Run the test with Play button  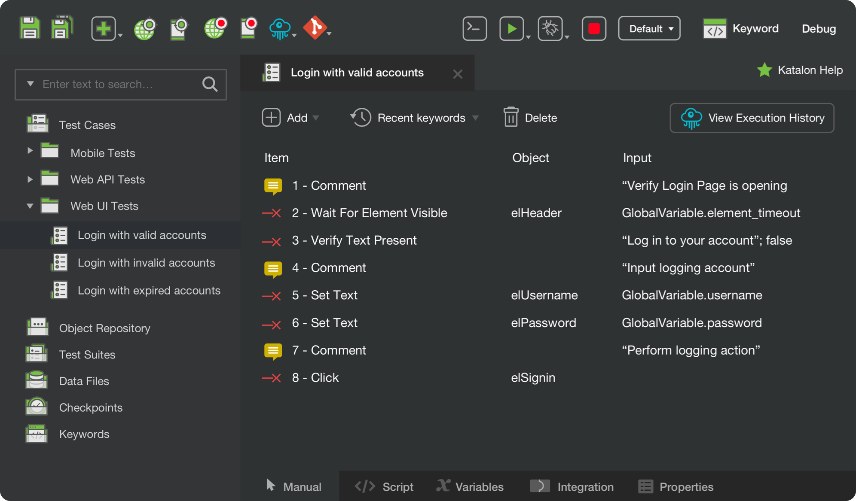point(511,29)
